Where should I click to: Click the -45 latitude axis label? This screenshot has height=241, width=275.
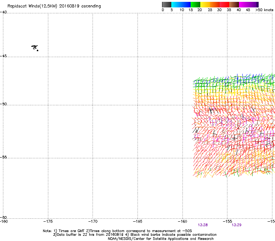(x=3, y=56)
